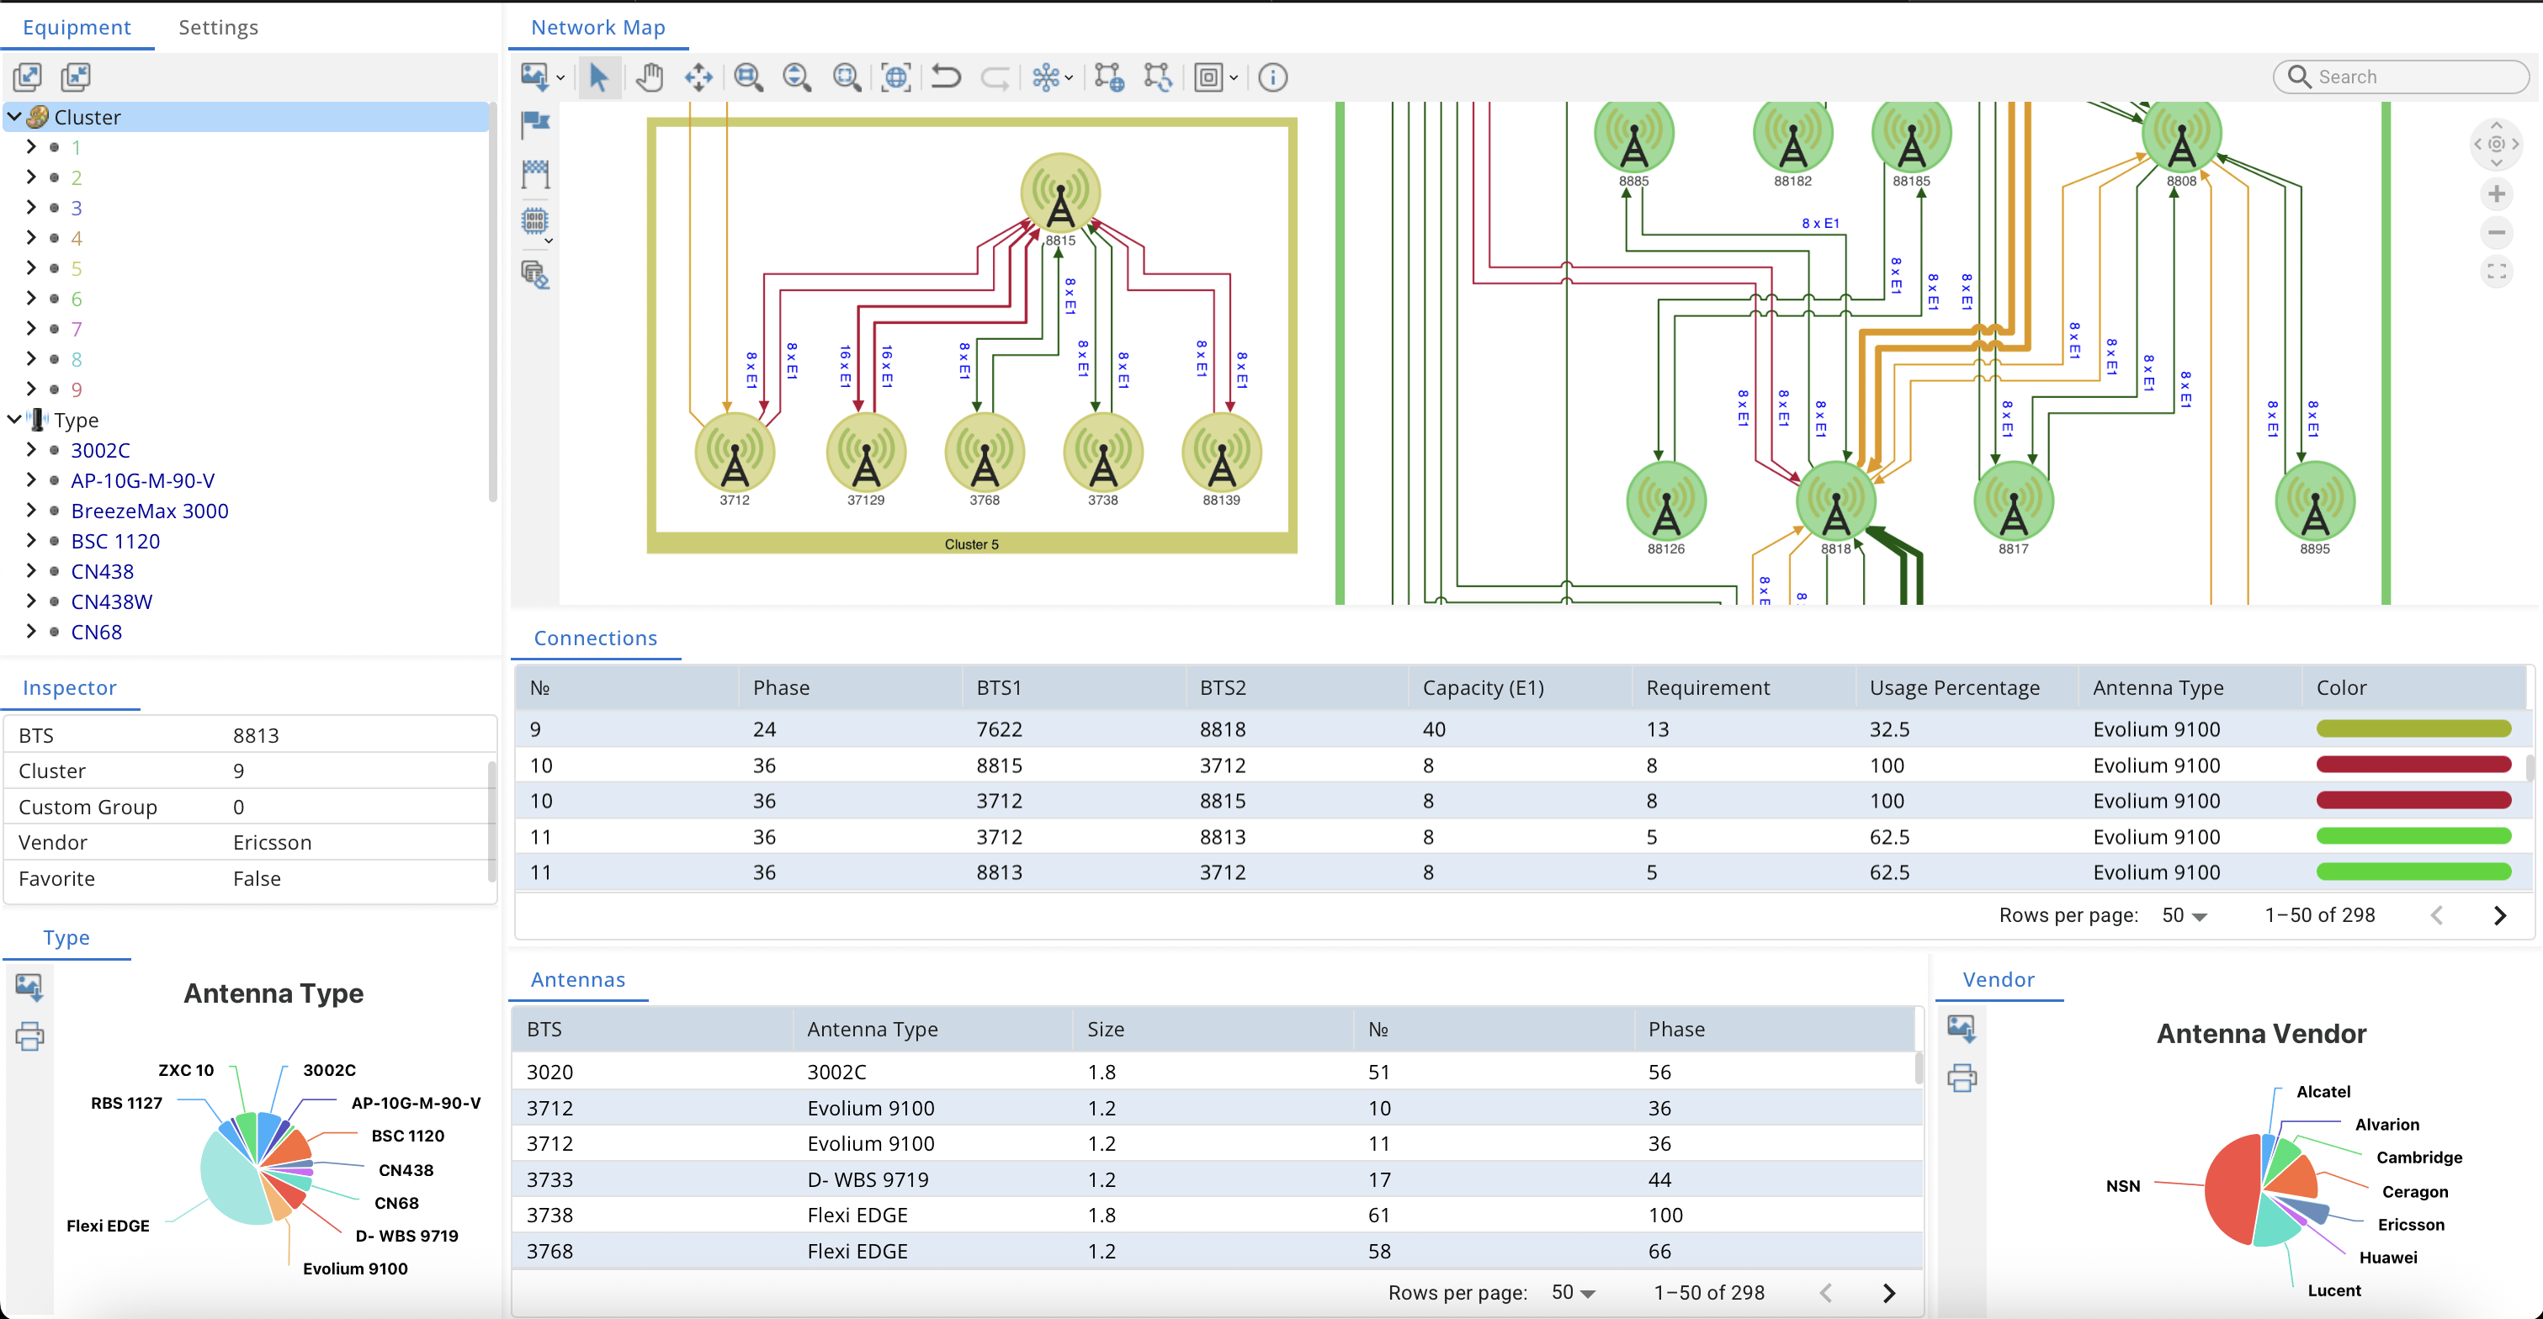Select the Network Map tab

tap(598, 28)
